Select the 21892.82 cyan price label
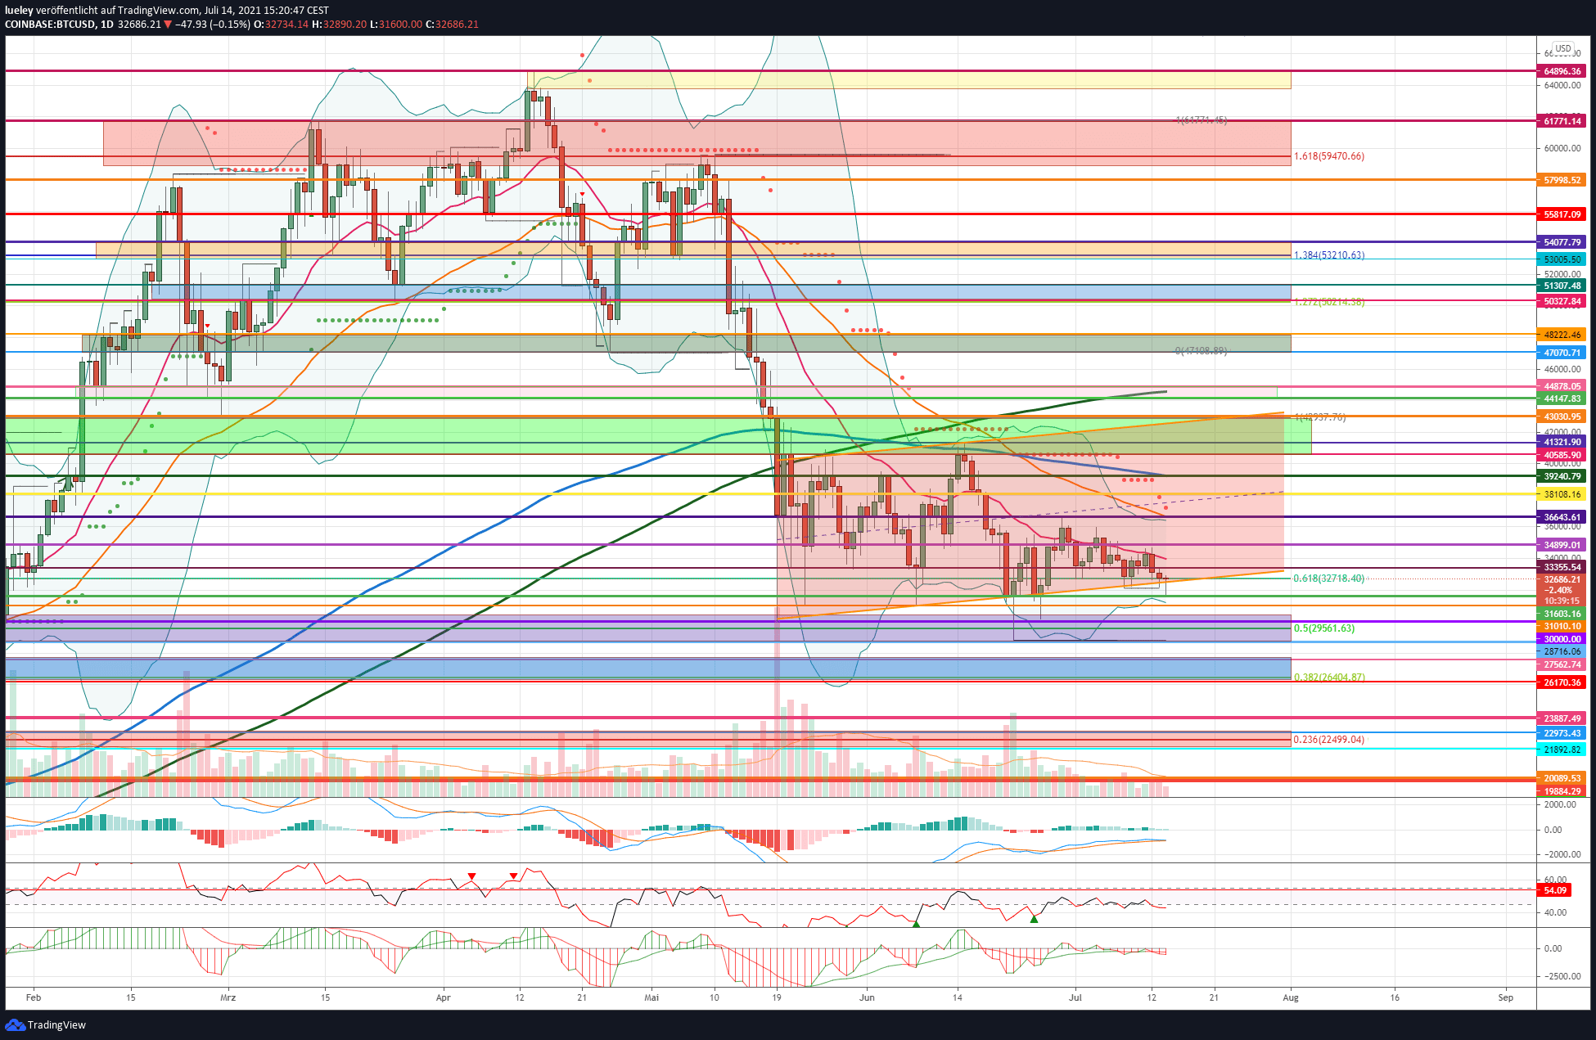 (1562, 750)
